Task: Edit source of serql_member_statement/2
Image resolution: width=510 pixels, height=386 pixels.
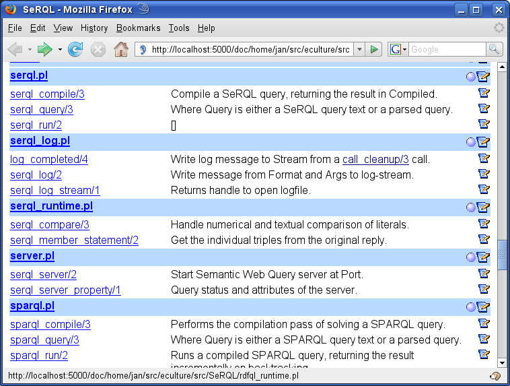Action: coord(484,239)
